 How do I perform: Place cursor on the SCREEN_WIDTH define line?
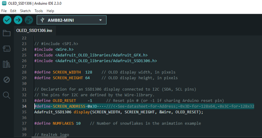pos(105,72)
